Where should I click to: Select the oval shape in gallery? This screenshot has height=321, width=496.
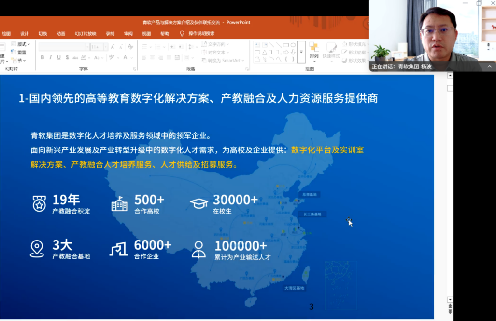point(293,45)
